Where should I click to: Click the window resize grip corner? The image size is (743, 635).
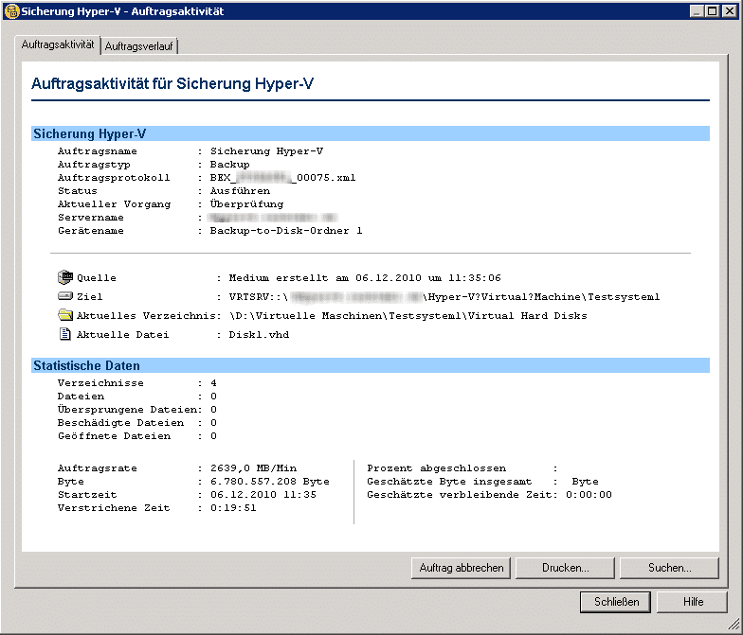(x=734, y=626)
